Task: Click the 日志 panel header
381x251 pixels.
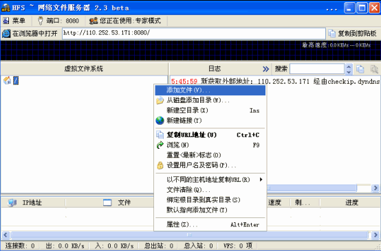Action: (215, 69)
